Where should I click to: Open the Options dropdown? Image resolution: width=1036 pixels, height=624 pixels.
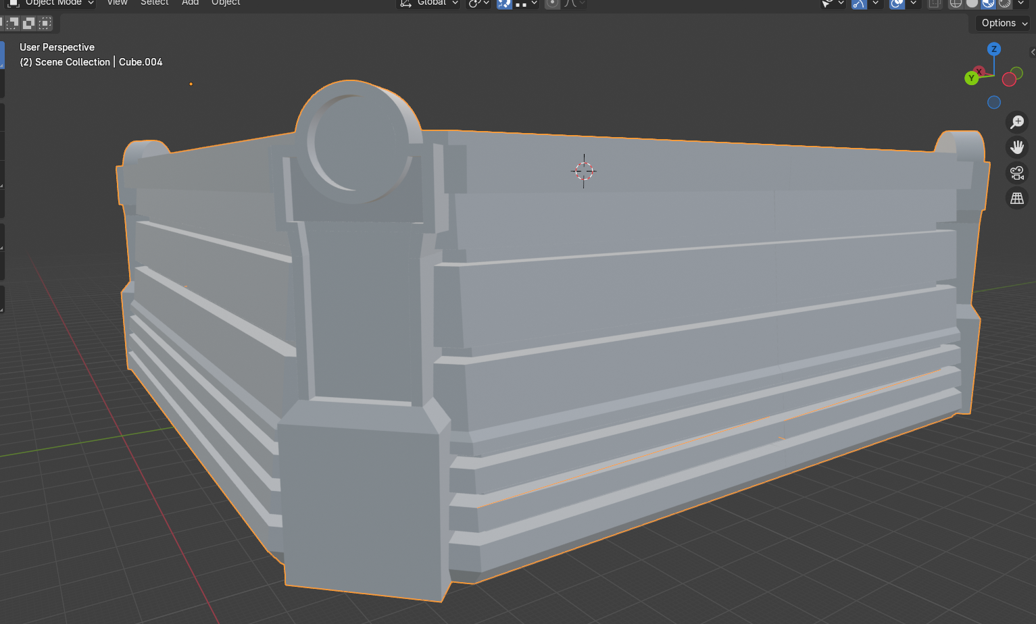(1004, 23)
